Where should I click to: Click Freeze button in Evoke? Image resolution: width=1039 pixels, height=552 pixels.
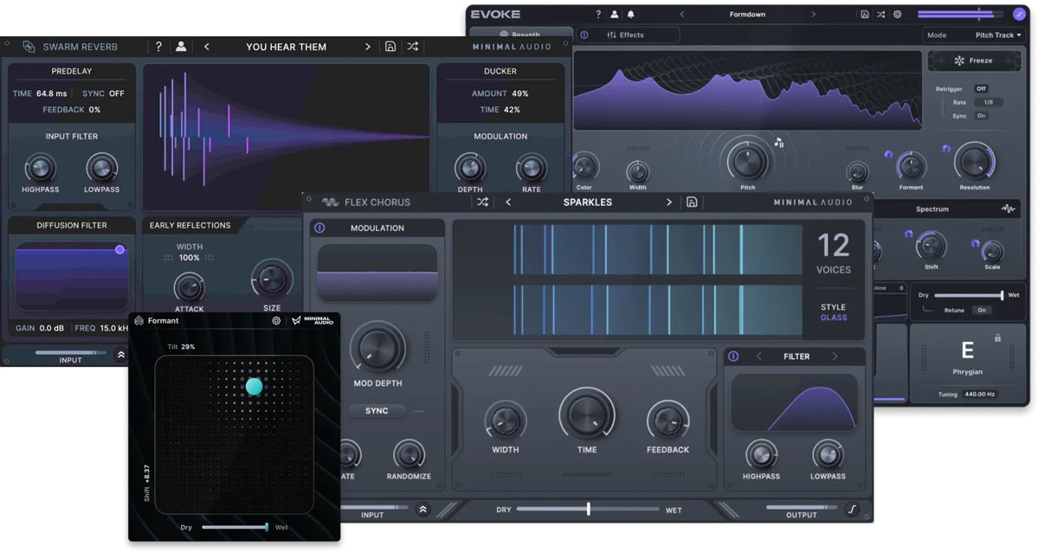pyautogui.click(x=974, y=61)
